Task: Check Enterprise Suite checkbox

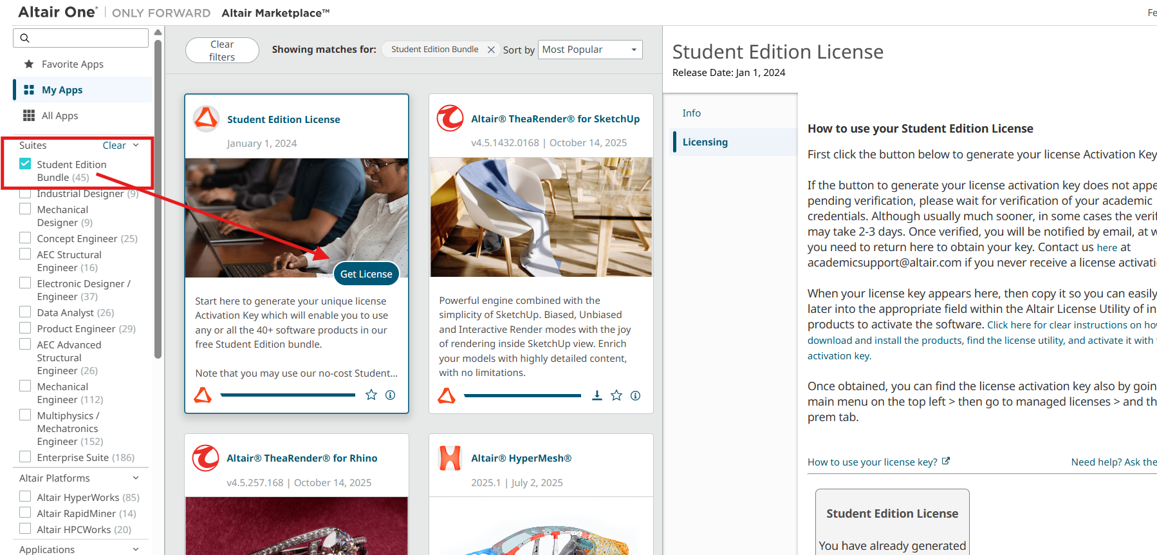Action: (25, 456)
